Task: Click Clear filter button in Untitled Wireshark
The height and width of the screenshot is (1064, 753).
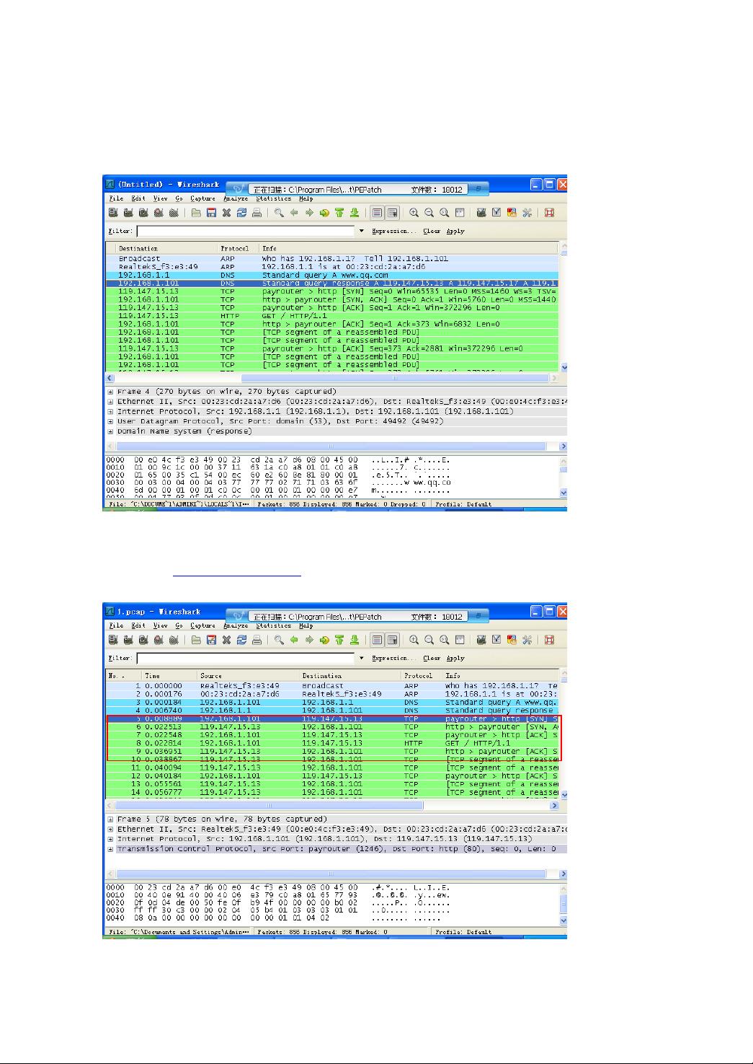Action: (432, 232)
